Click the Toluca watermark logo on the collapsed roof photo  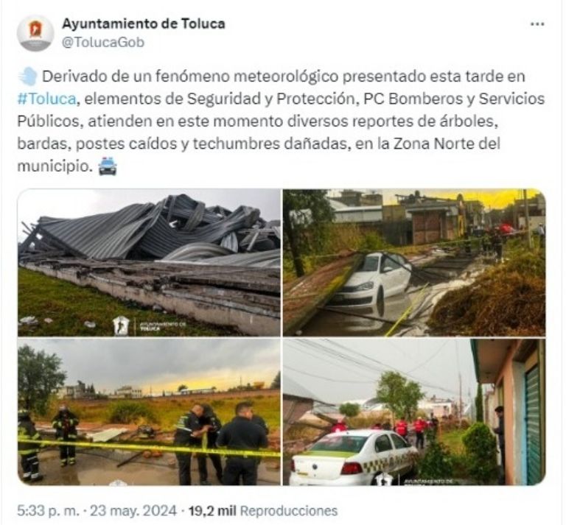click(x=121, y=325)
